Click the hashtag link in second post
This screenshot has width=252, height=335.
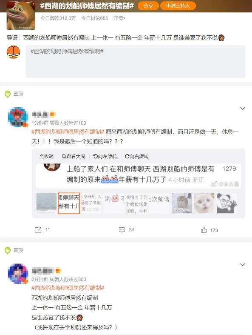click(x=68, y=288)
